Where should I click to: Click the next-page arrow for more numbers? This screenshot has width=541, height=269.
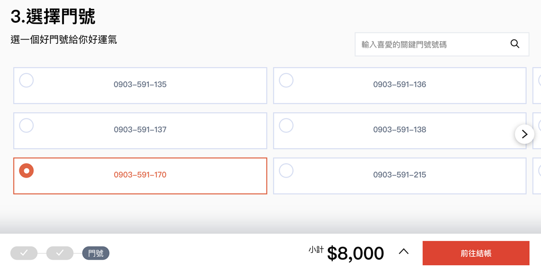524,134
